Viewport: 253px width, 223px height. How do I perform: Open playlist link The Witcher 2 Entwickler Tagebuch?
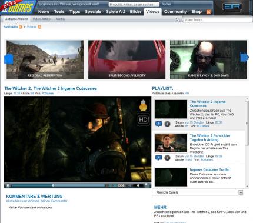pyautogui.click(x=210, y=138)
